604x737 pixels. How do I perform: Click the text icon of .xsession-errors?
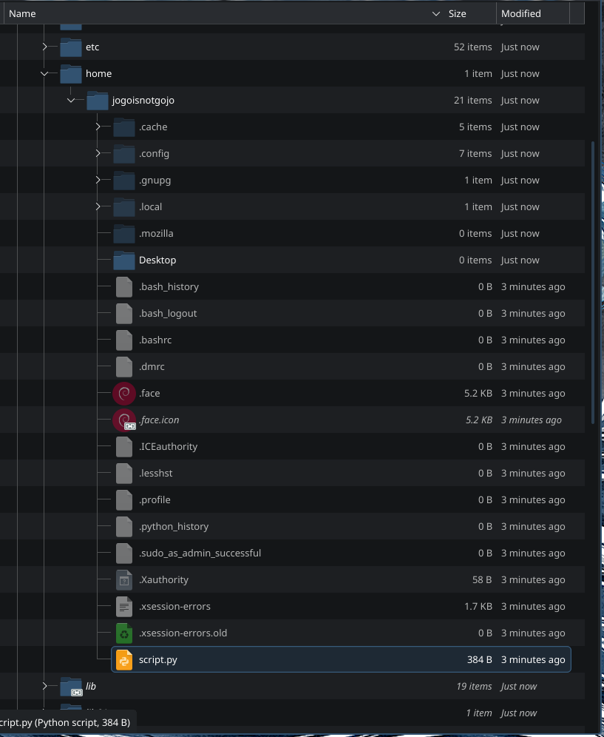pos(123,606)
